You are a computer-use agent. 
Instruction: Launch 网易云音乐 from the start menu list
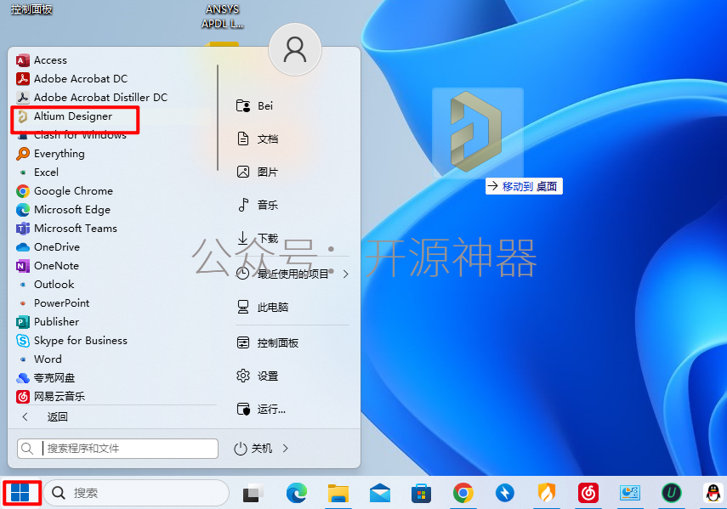coord(51,397)
